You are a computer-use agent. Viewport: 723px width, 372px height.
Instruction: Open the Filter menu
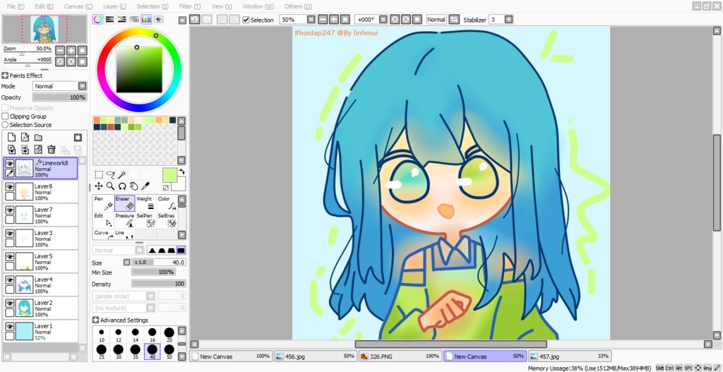click(x=191, y=6)
